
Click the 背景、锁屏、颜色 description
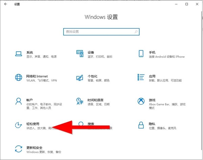click(x=98, y=80)
